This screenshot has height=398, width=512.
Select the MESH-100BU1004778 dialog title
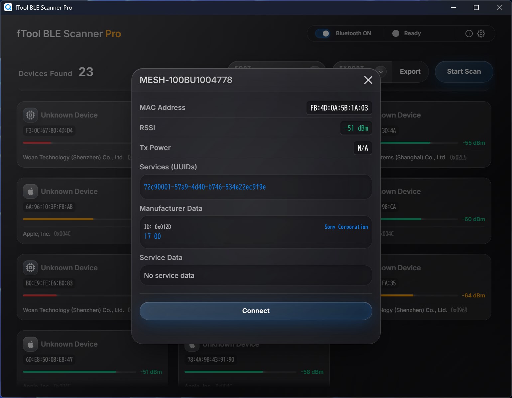[x=186, y=80]
